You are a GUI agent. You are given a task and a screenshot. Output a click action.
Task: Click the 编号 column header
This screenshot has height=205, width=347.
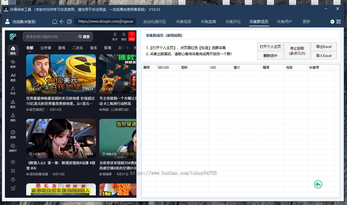pyautogui.click(x=149, y=67)
